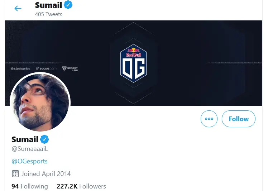View the 94 Following list

(29, 186)
